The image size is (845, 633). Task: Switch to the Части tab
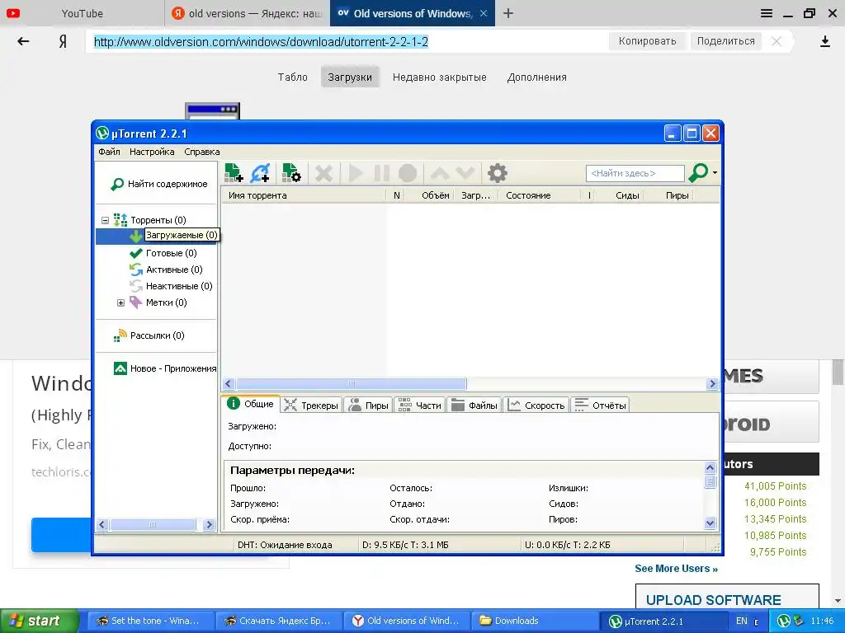(419, 406)
